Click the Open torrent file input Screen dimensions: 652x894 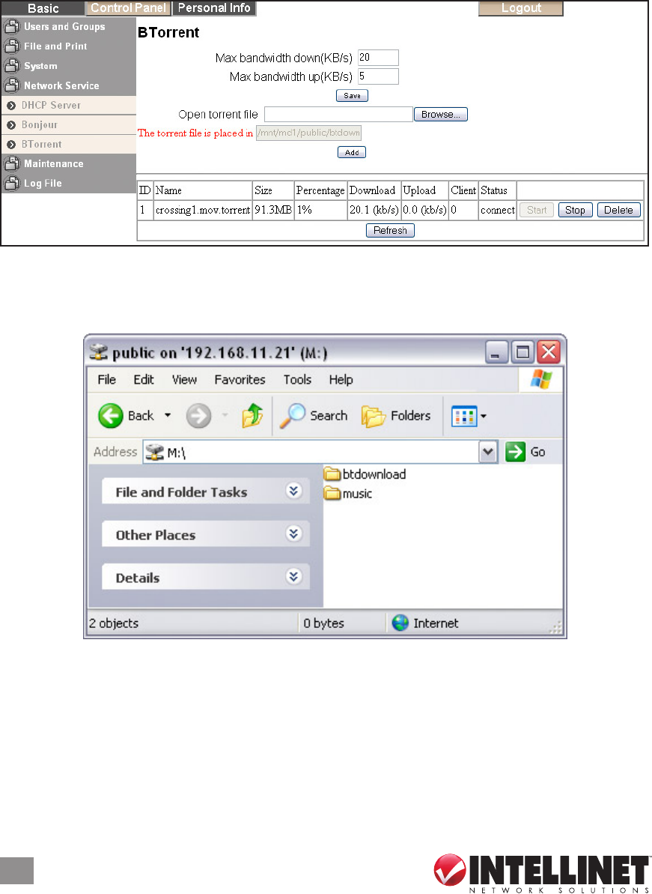[x=338, y=114]
